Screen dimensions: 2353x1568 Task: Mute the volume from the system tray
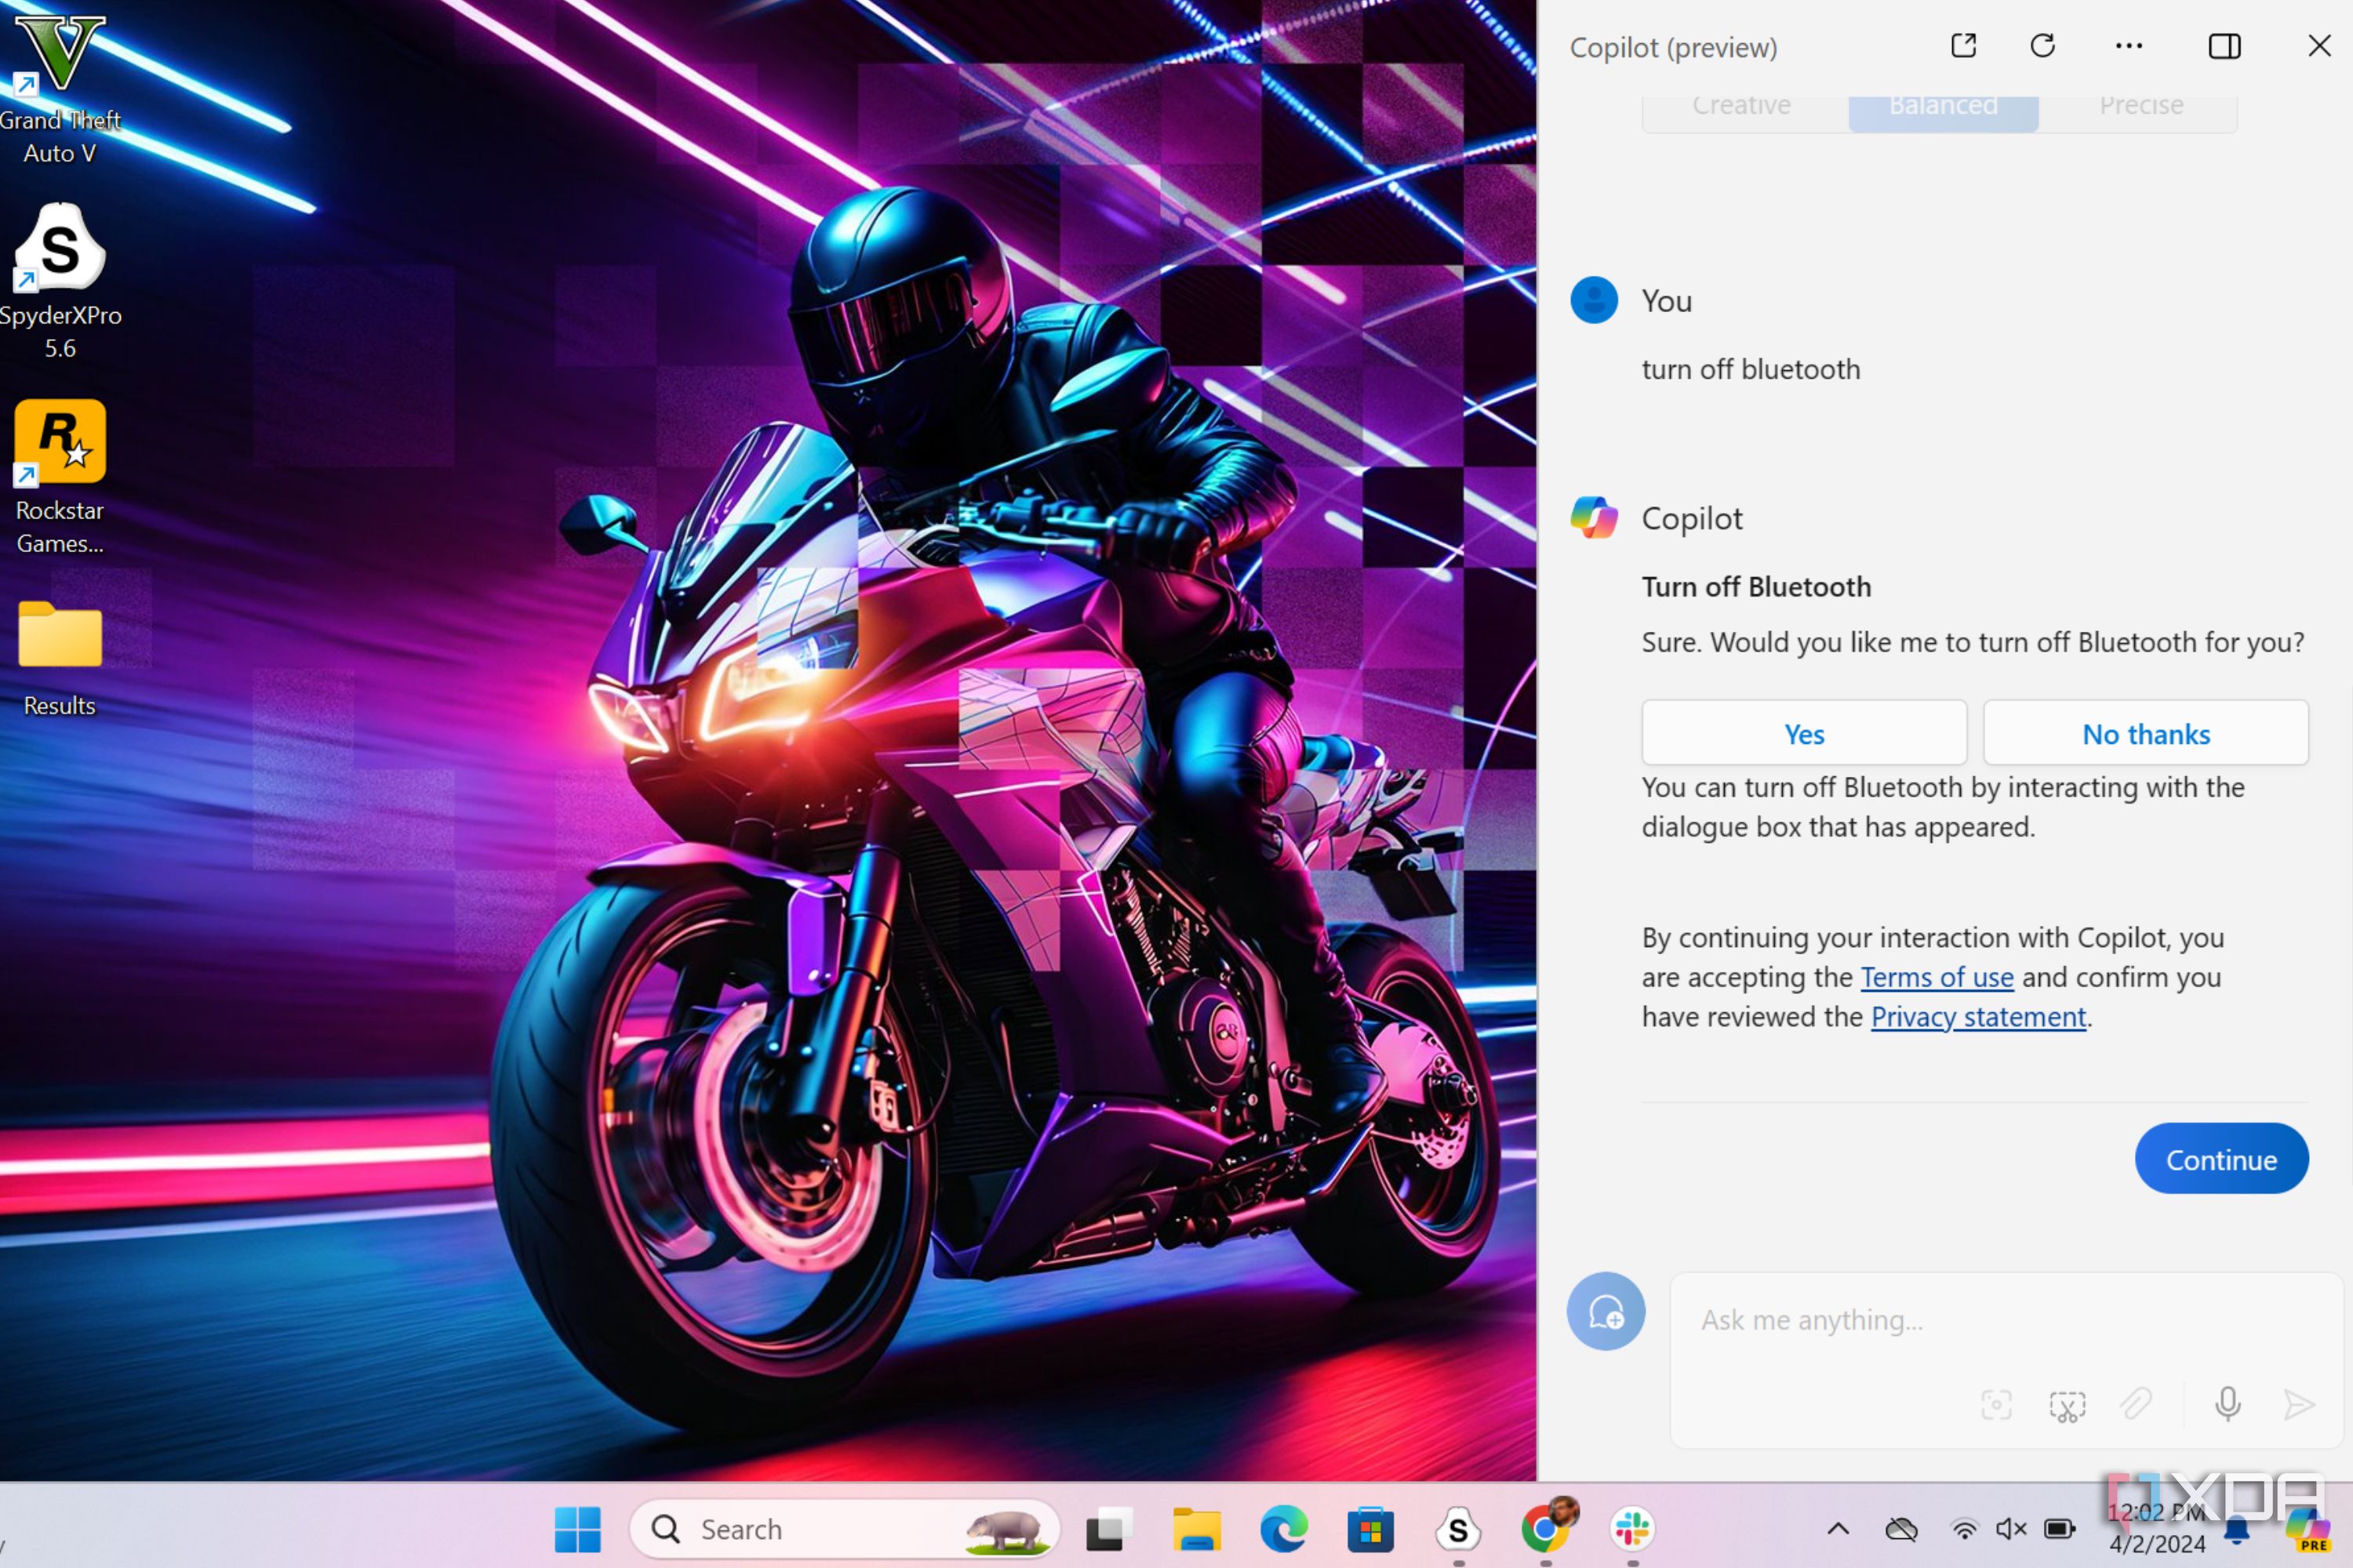(2011, 1529)
